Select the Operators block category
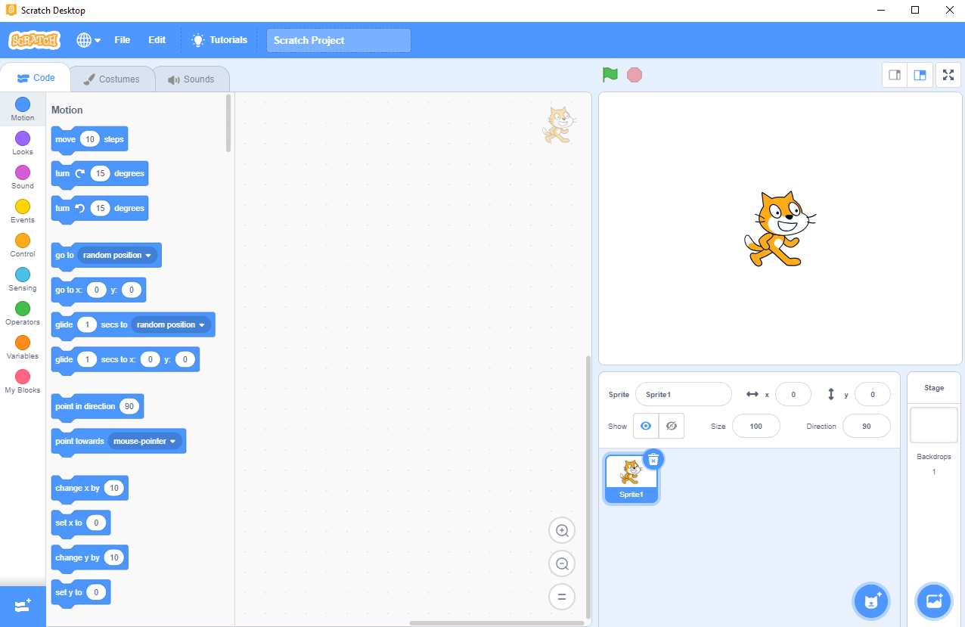965x627 pixels. [x=23, y=313]
